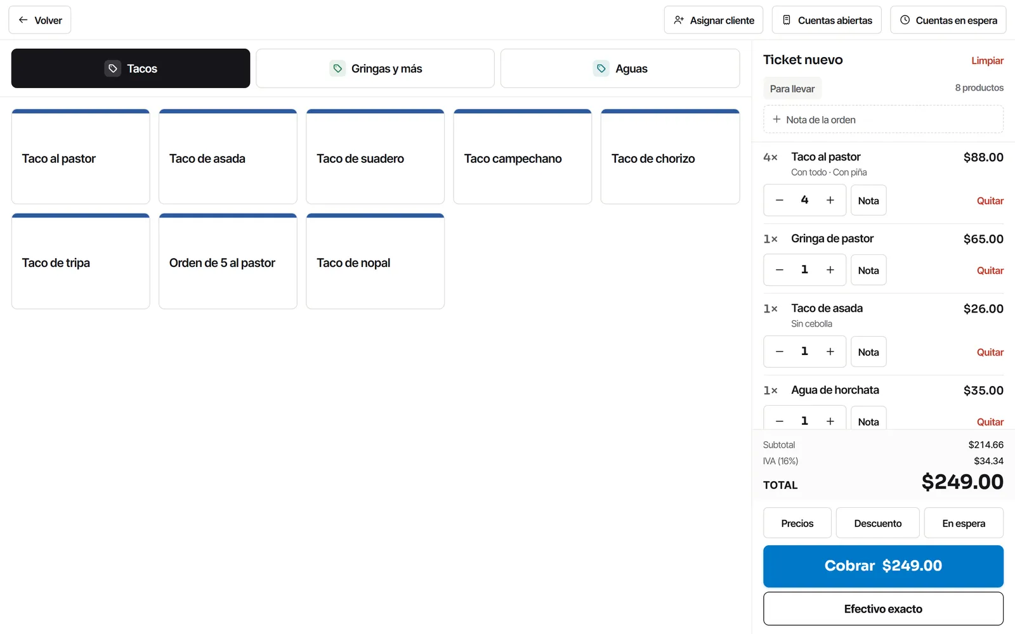Click the green tag icon on Gringas y más
The image size is (1015, 634).
tap(337, 68)
